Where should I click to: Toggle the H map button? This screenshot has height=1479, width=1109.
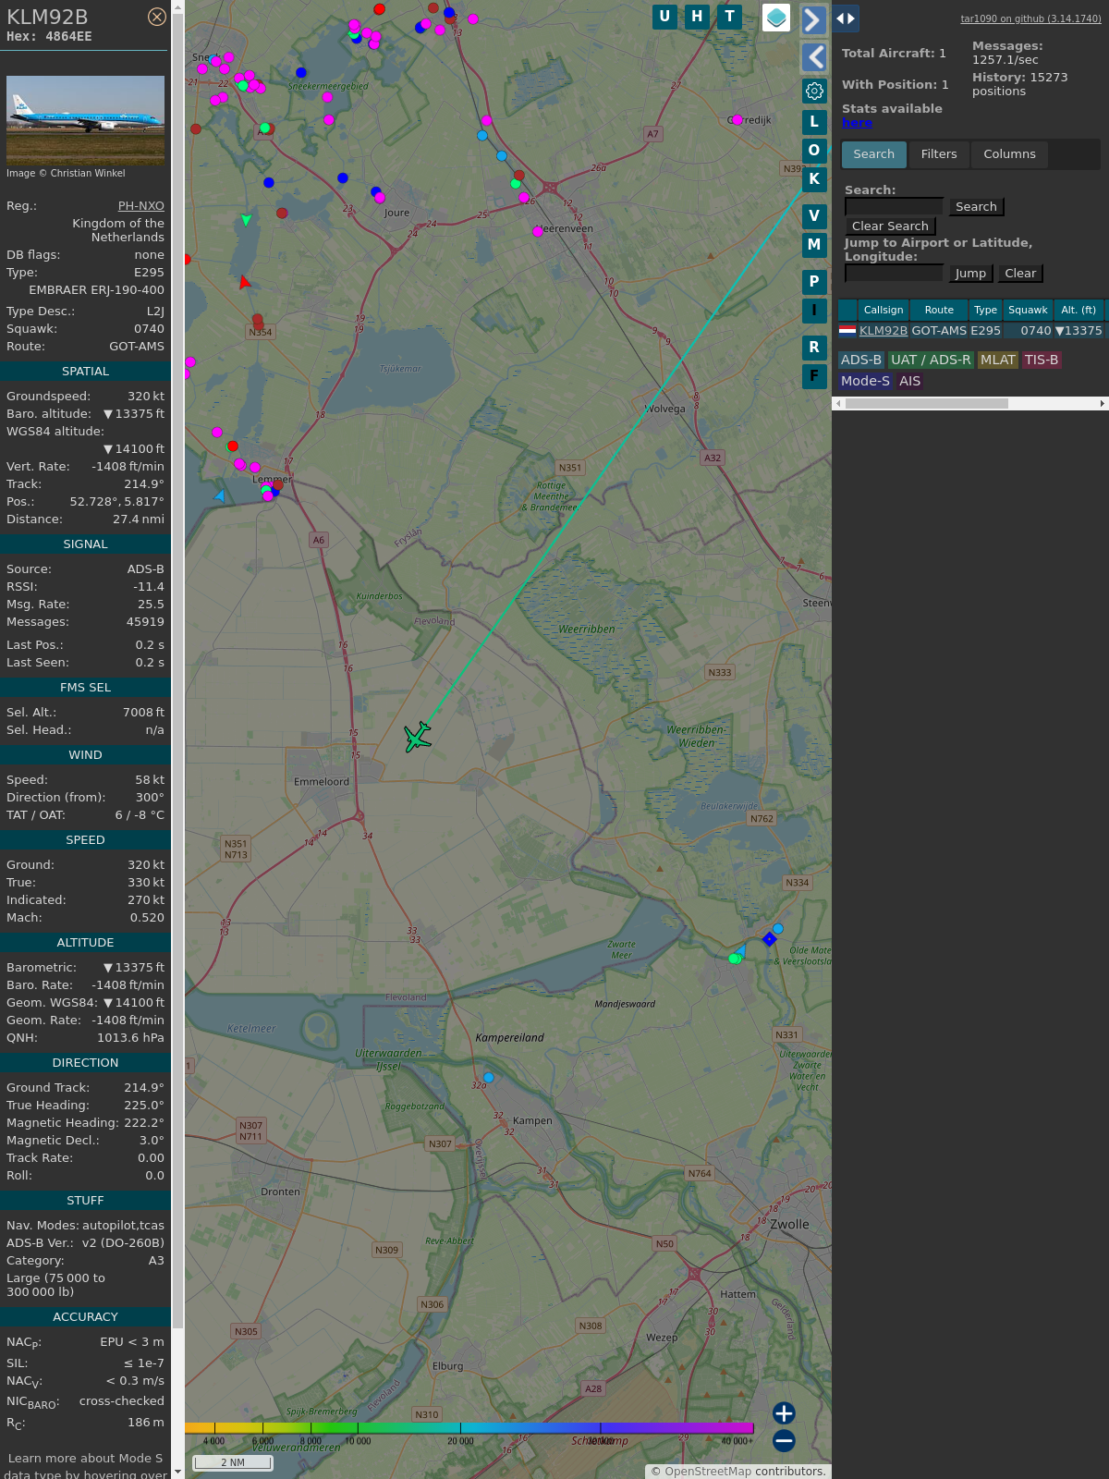click(697, 17)
